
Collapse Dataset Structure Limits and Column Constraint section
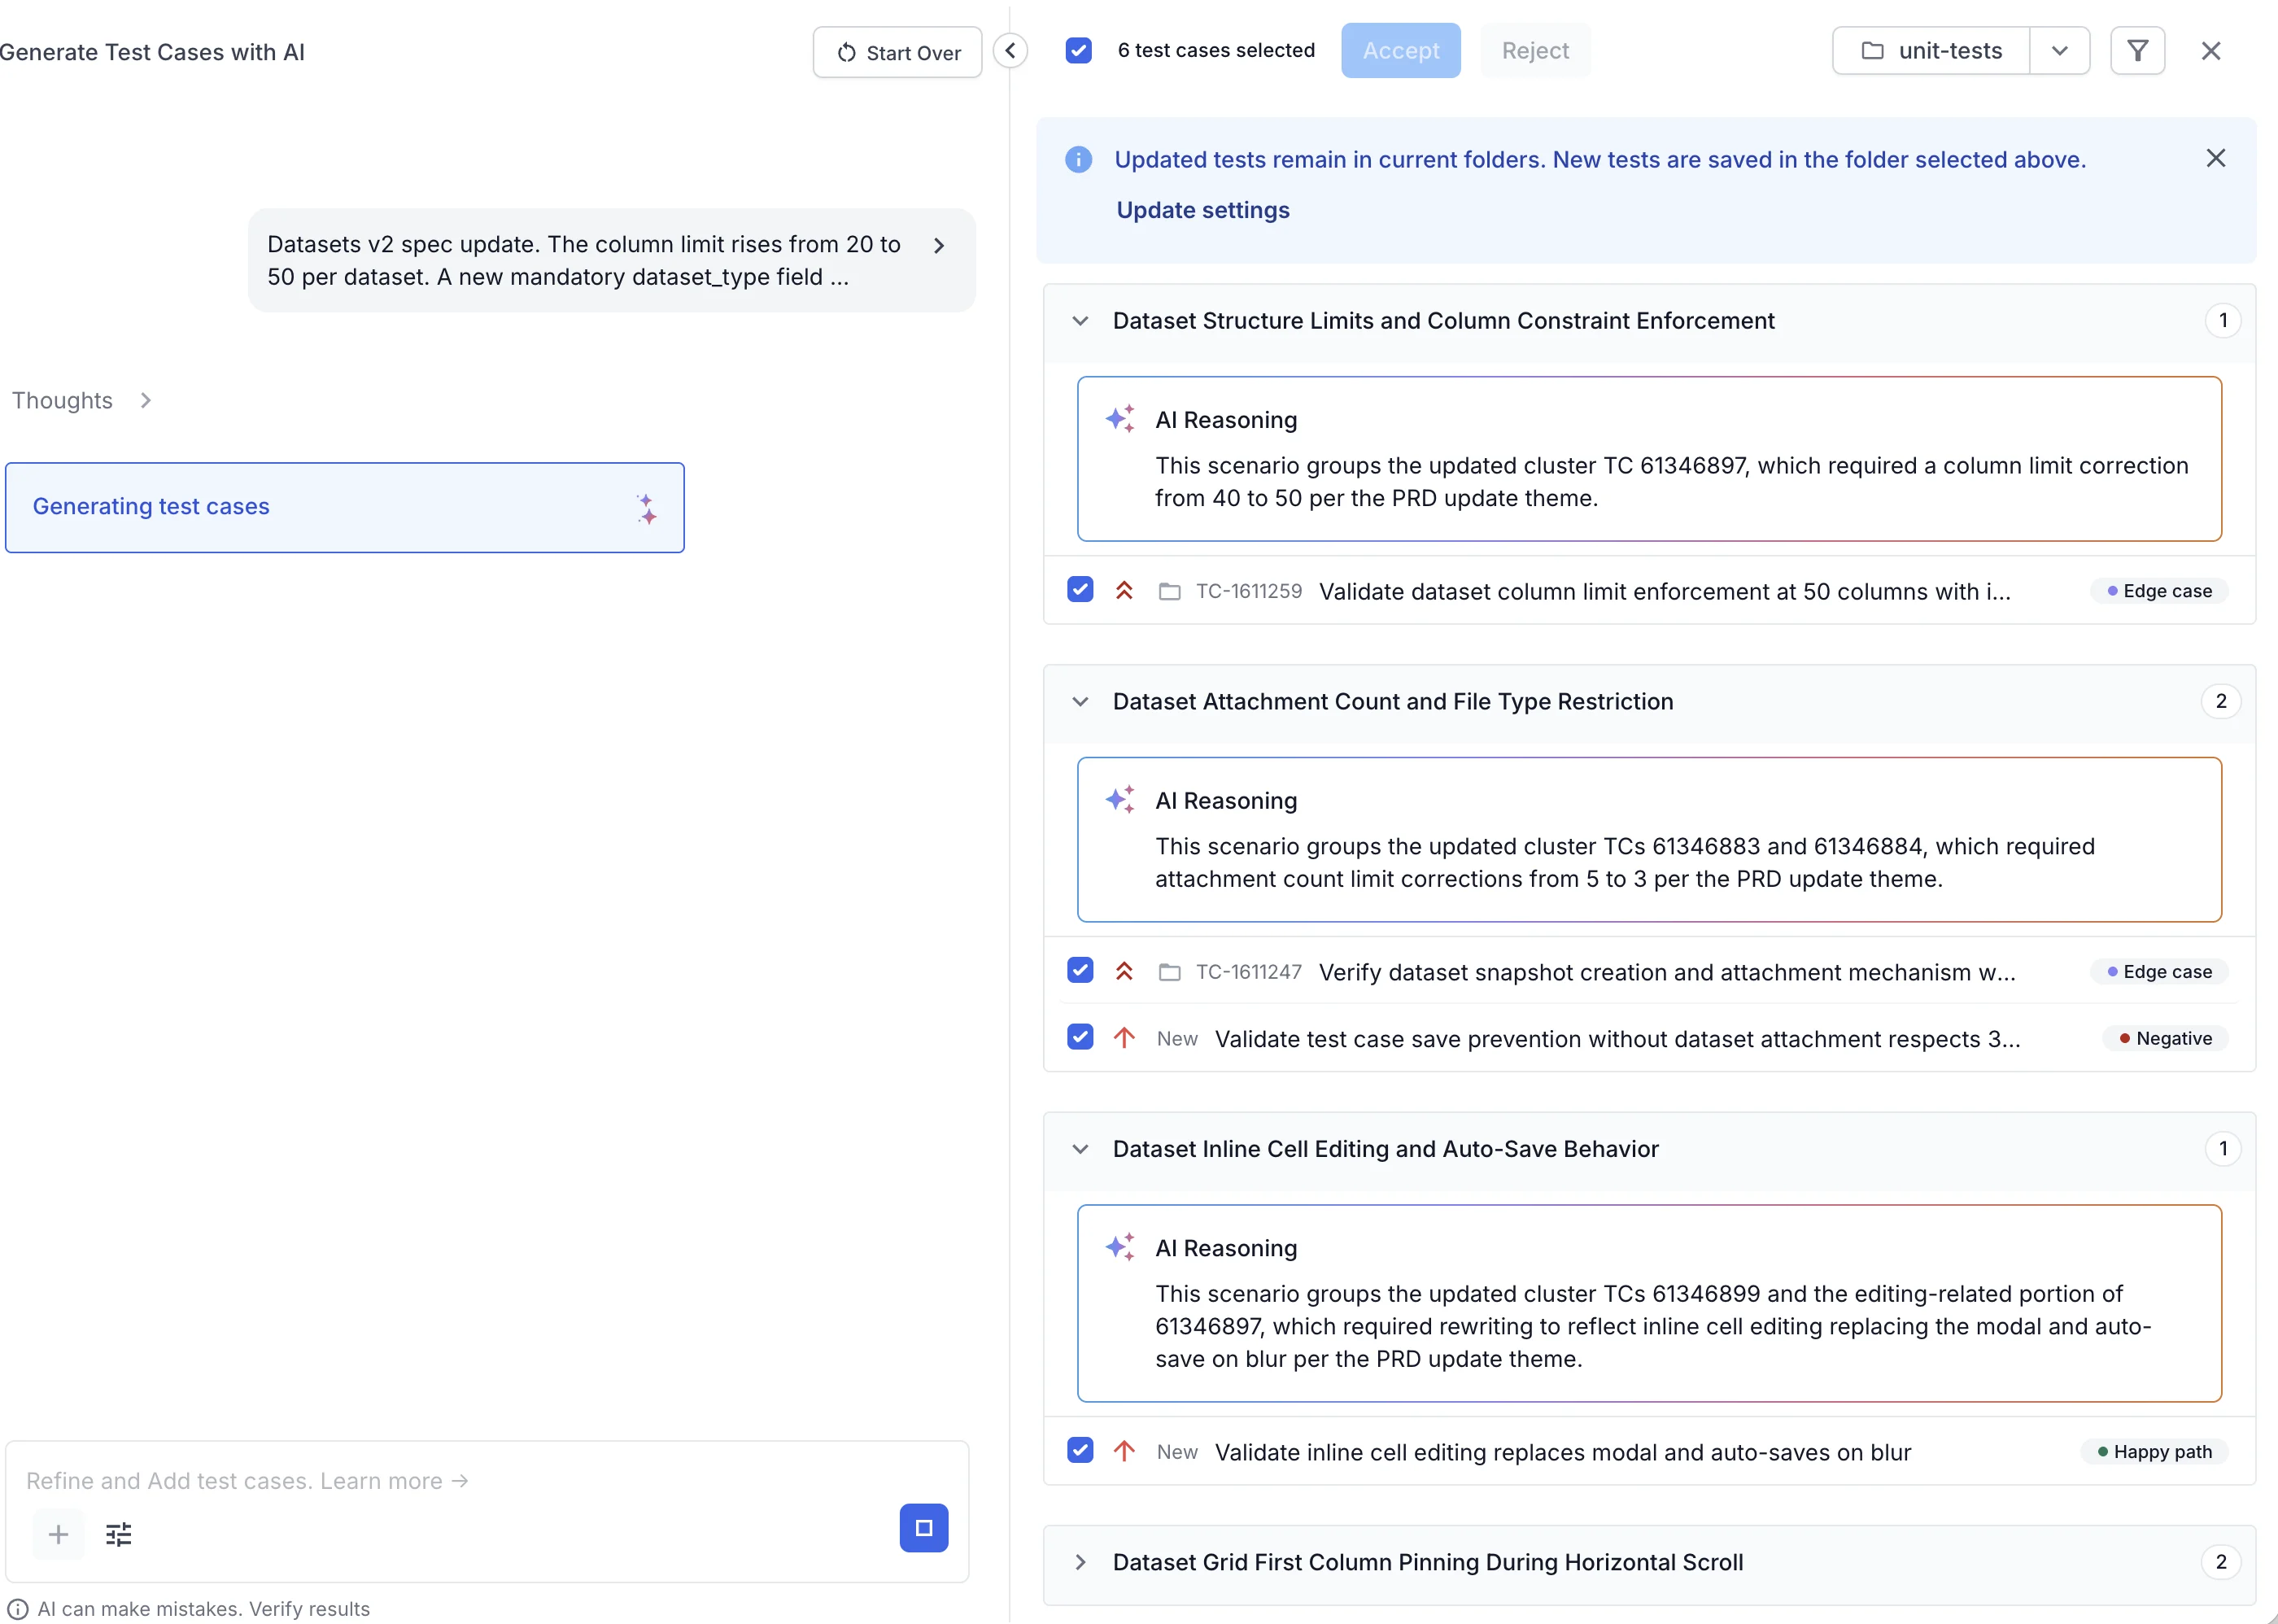pos(1080,321)
